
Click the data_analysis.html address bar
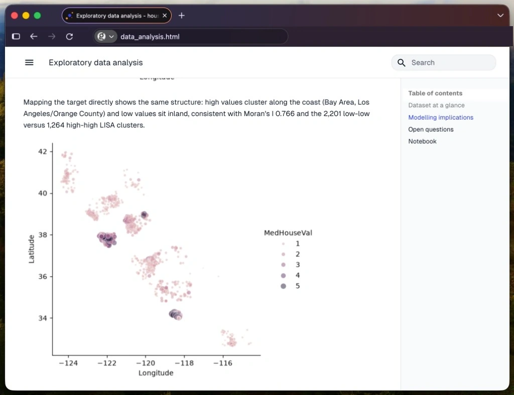pyautogui.click(x=190, y=36)
